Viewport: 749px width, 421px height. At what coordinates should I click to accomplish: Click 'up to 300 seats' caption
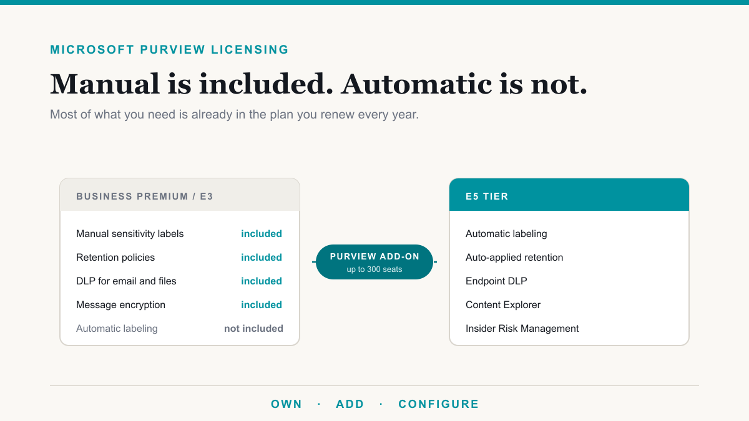[x=374, y=269]
